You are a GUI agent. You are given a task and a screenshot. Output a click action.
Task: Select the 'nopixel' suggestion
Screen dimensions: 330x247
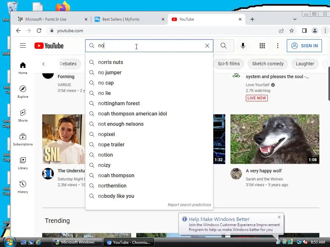149,134
